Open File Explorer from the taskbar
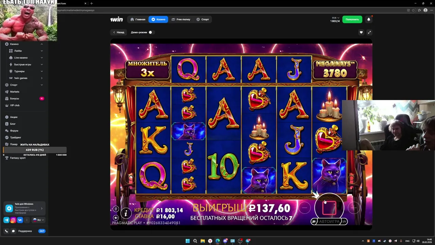The image size is (435, 245). 203,241
